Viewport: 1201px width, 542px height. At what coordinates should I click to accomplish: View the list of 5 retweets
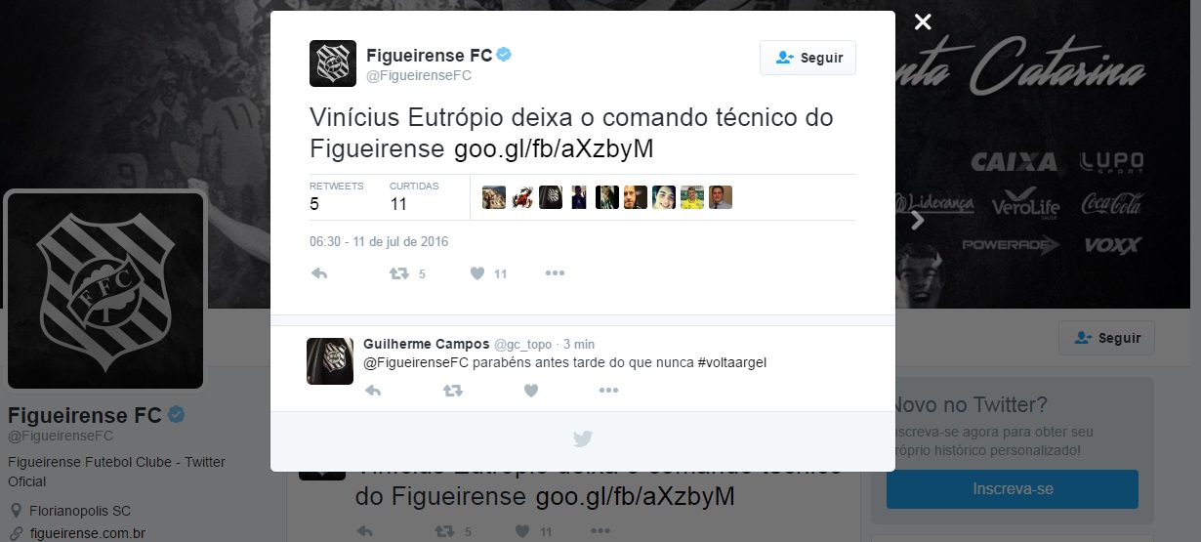[336, 197]
